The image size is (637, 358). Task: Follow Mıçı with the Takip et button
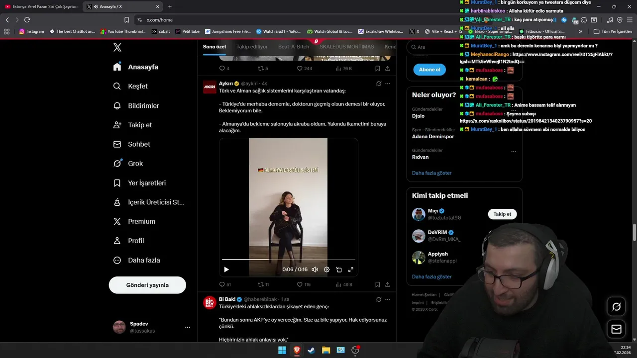pos(502,214)
